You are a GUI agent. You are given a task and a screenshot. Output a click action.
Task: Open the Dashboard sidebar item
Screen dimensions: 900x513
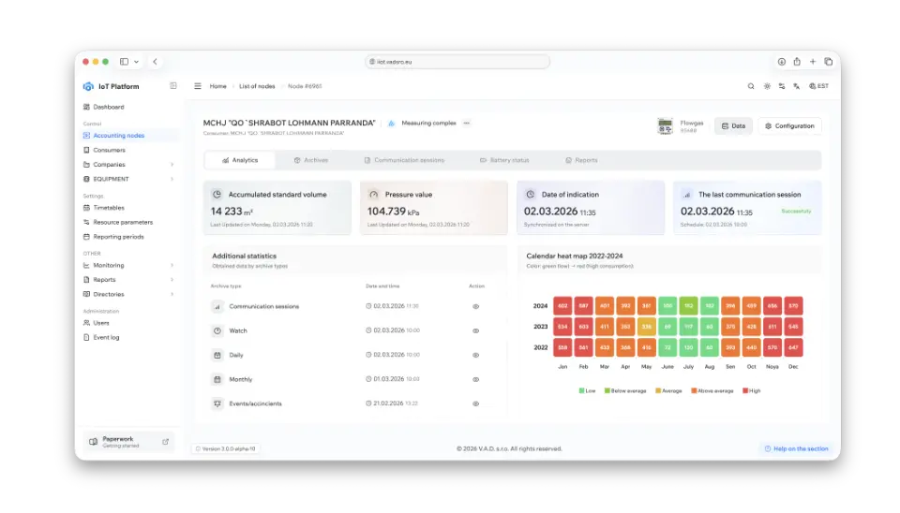coord(103,107)
